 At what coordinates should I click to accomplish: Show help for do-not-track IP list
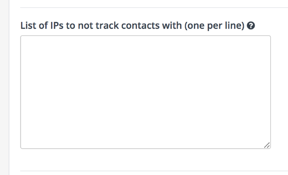[x=251, y=26]
